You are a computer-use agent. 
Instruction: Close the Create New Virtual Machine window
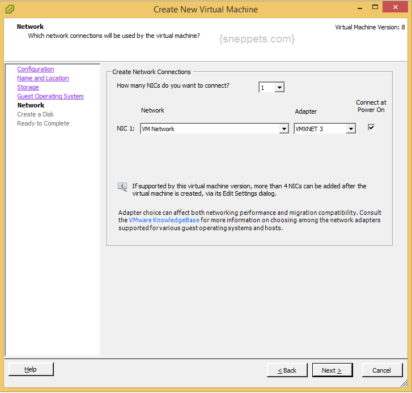pyautogui.click(x=395, y=7)
